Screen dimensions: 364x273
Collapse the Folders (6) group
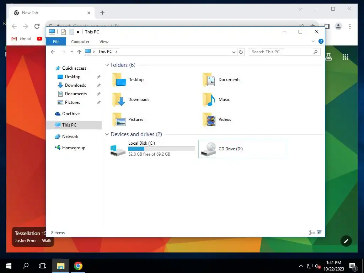[x=107, y=65]
